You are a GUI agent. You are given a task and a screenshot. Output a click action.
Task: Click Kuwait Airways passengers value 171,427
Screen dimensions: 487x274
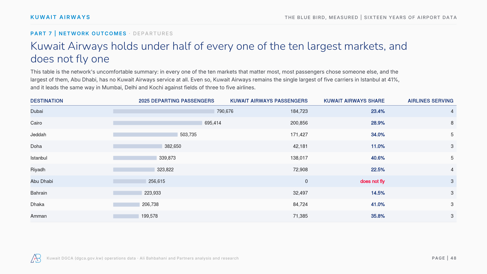point(299,135)
